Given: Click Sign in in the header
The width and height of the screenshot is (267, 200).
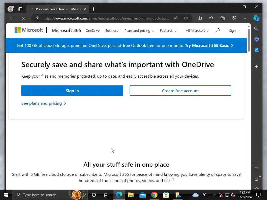Looking at the screenshot, I should [x=234, y=31].
